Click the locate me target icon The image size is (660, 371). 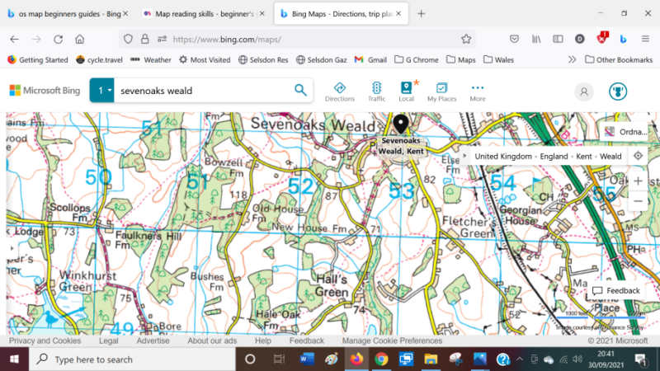(x=638, y=156)
